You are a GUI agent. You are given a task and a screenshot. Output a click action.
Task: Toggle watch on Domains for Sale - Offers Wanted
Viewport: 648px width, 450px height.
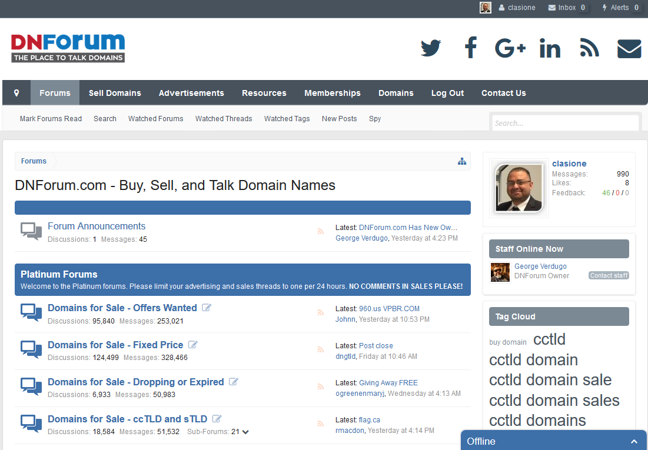pos(207,308)
